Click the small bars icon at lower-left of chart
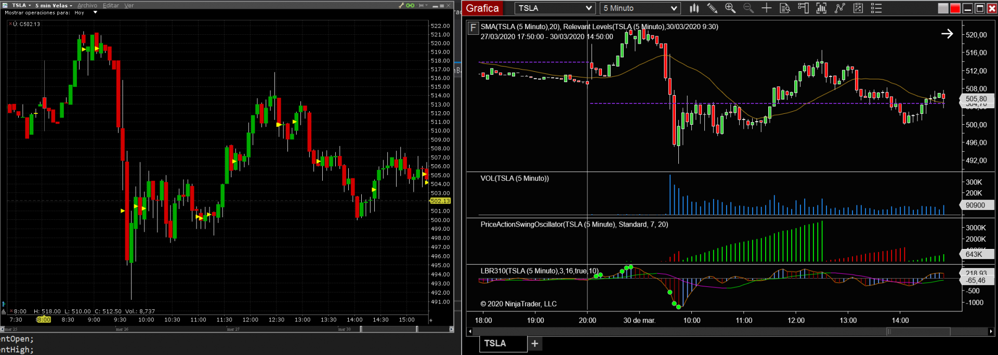The image size is (998, 355). (4, 311)
